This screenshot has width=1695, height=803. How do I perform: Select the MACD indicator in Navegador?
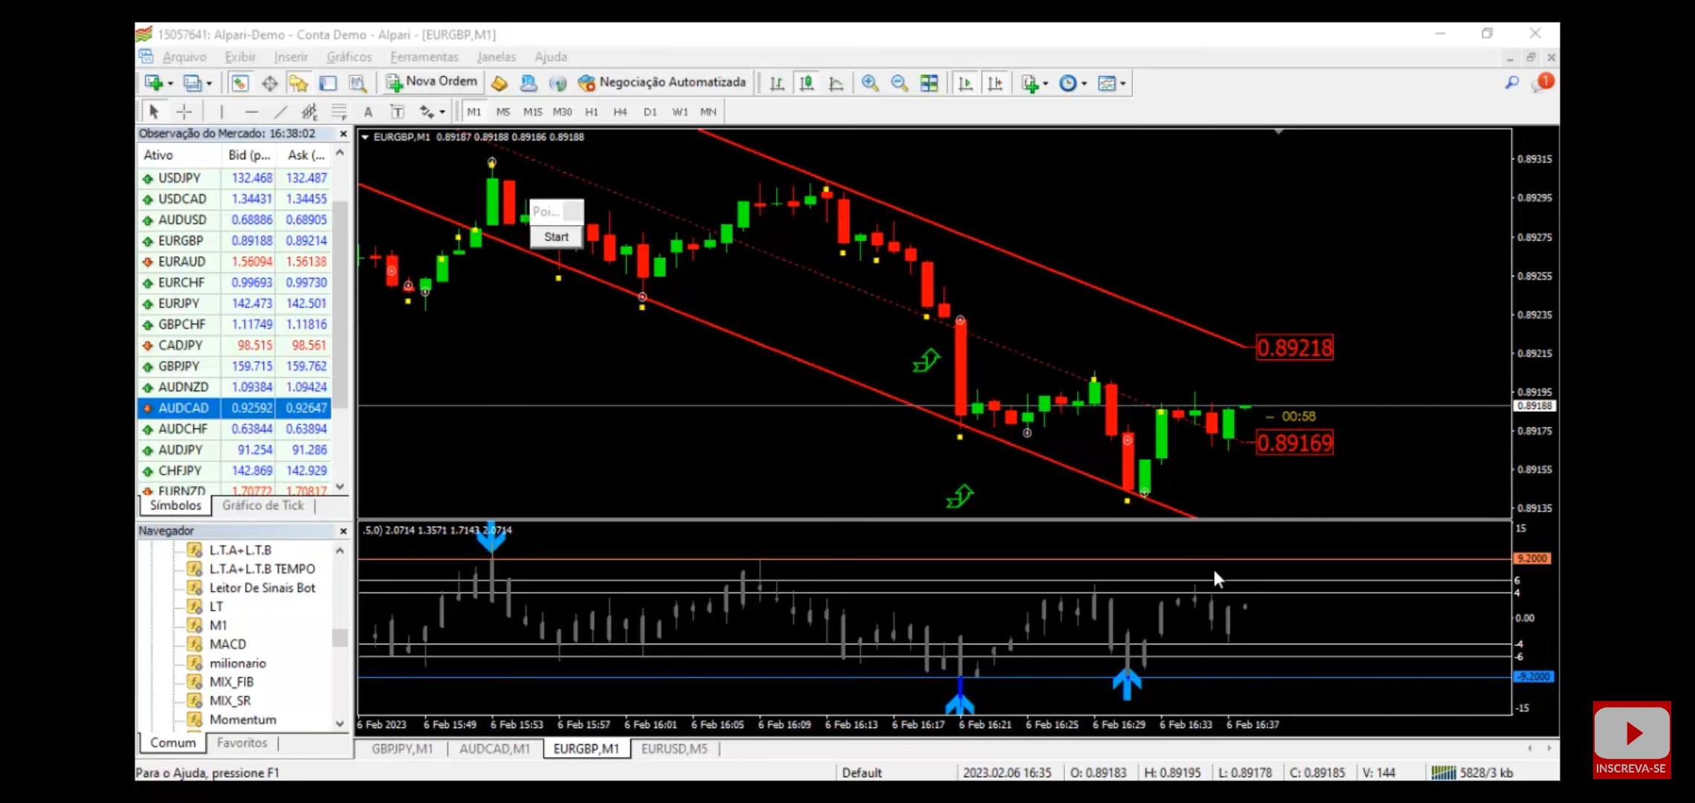[x=227, y=644]
